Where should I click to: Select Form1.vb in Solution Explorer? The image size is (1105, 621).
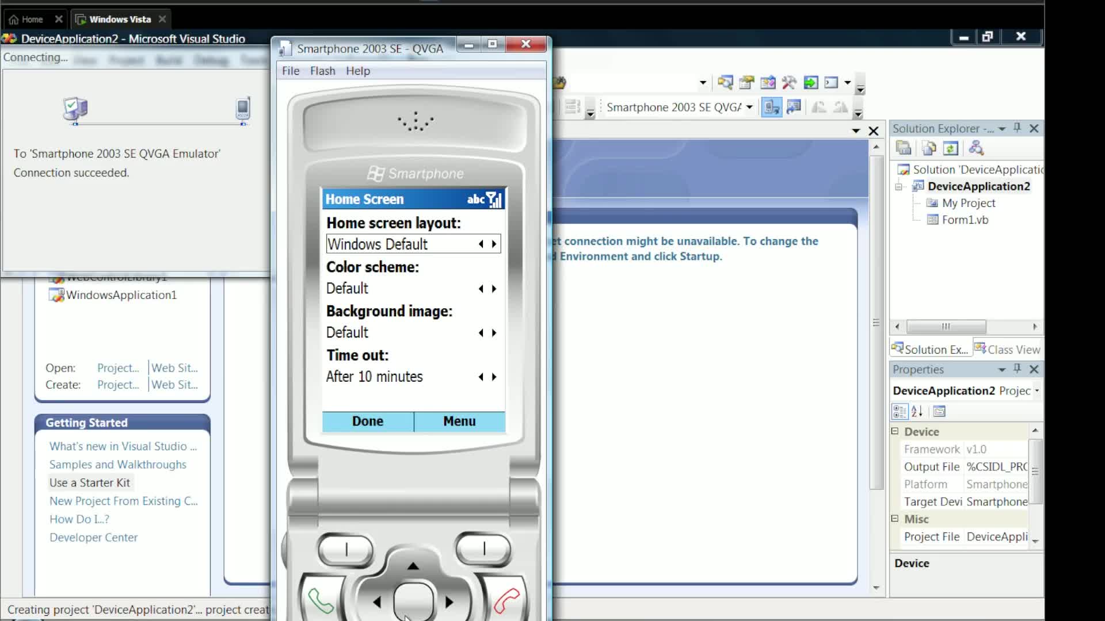(x=965, y=220)
